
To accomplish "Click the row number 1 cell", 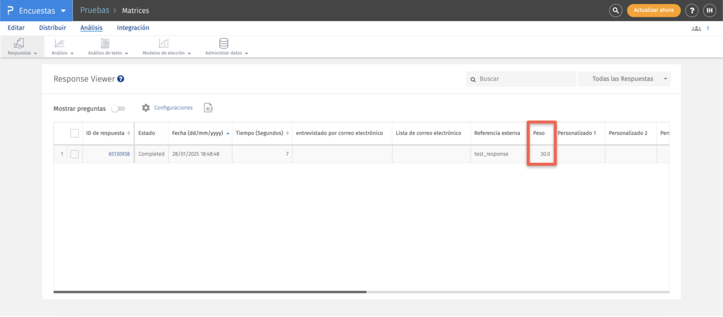I will click(61, 154).
